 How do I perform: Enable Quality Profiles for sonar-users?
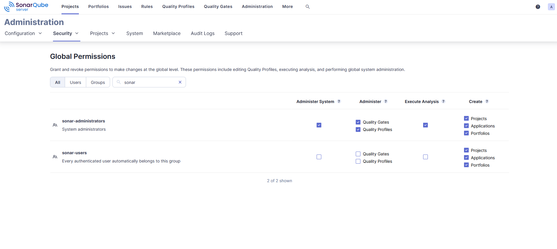pyautogui.click(x=358, y=161)
